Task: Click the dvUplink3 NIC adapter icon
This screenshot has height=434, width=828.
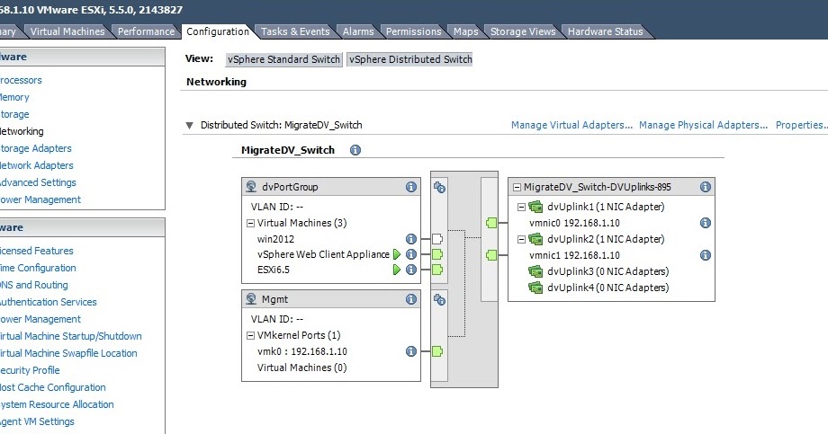Action: 537,271
